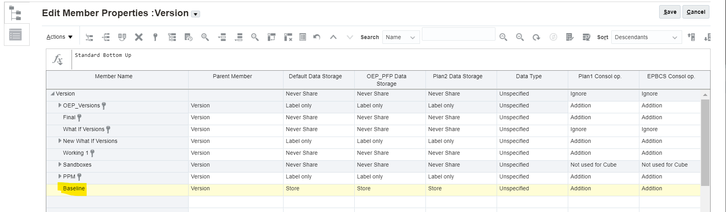Click the EPBCS Consol op. column header

click(675, 80)
